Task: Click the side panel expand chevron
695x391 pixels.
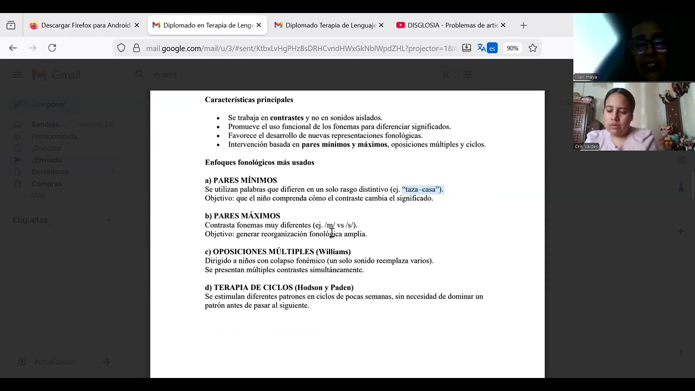Action: [681, 352]
